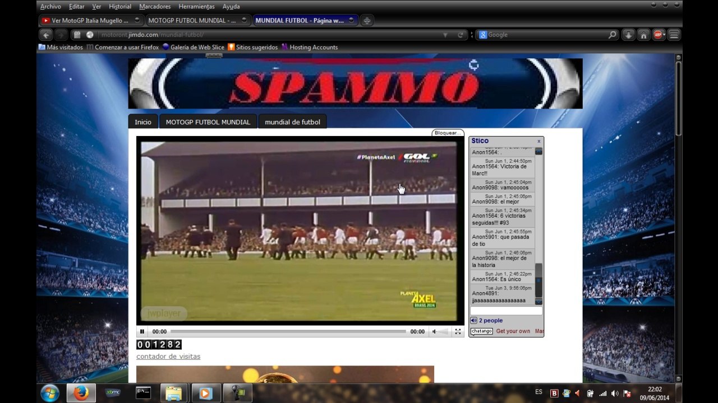Open the Ayuda menu

coord(231,7)
